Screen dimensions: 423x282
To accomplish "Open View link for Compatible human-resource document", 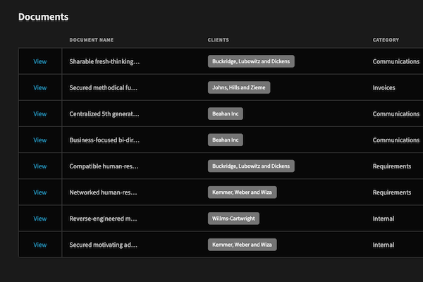I will coord(40,166).
